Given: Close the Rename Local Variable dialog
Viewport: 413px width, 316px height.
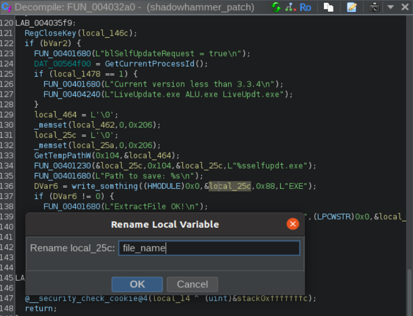Looking at the screenshot, I should (292, 224).
